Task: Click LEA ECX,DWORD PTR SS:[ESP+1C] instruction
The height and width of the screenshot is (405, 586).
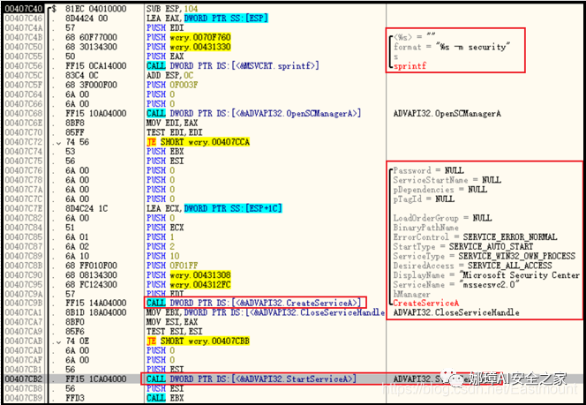Action: click(214, 208)
